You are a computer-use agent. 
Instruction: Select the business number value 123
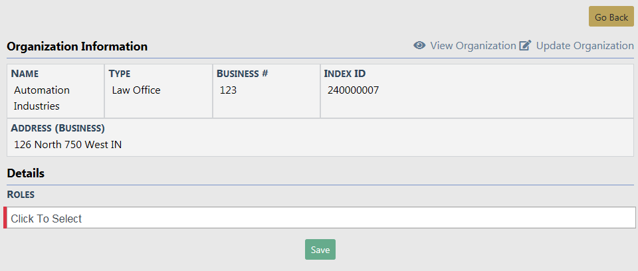(228, 90)
